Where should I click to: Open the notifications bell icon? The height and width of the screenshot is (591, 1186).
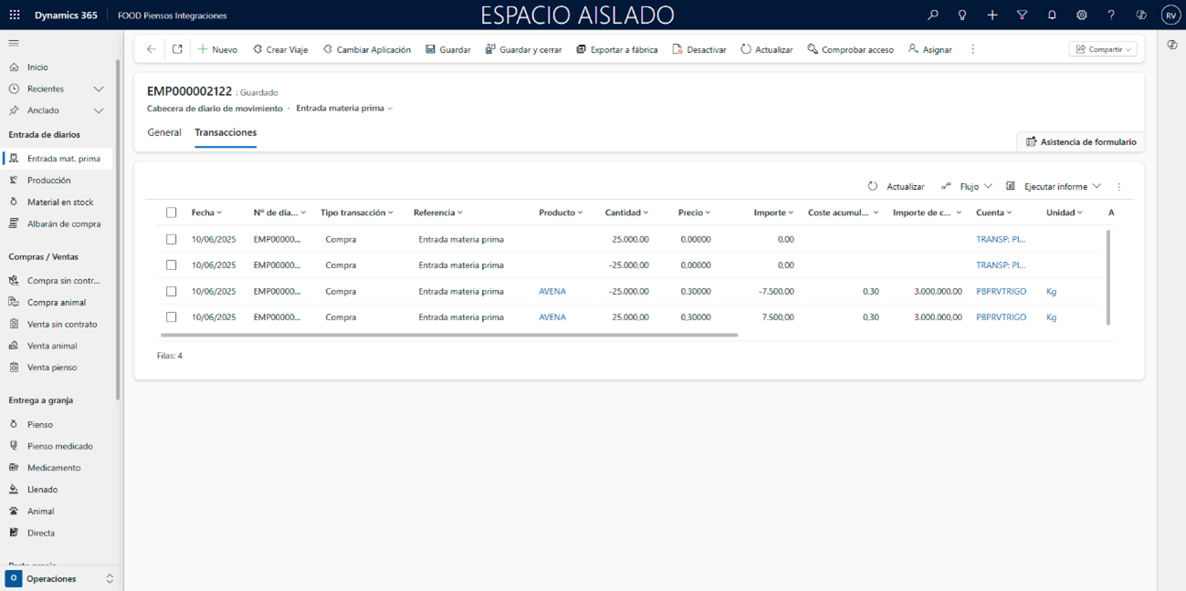point(1052,16)
